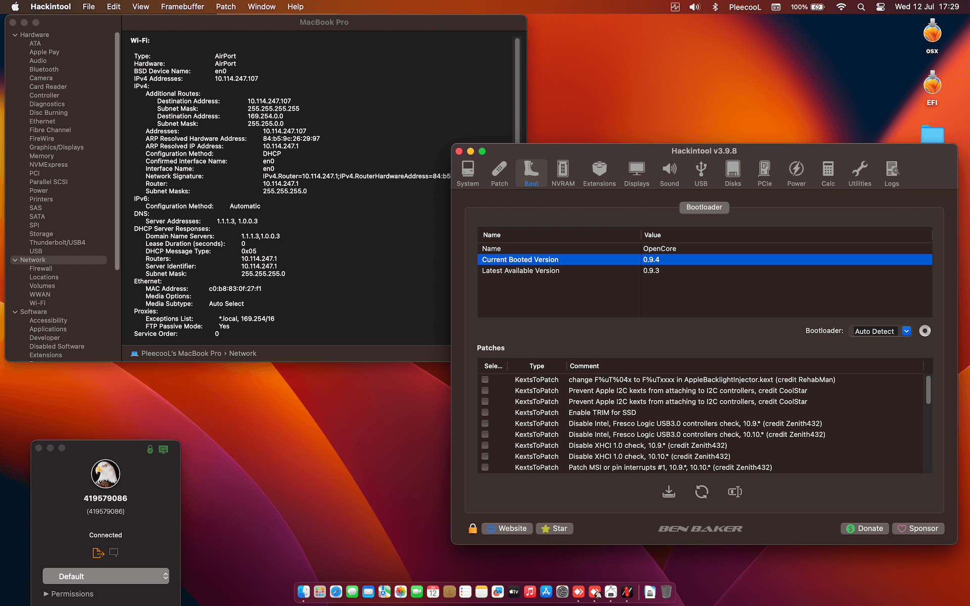Open the NVRAM tab in Hackintool

(563, 173)
